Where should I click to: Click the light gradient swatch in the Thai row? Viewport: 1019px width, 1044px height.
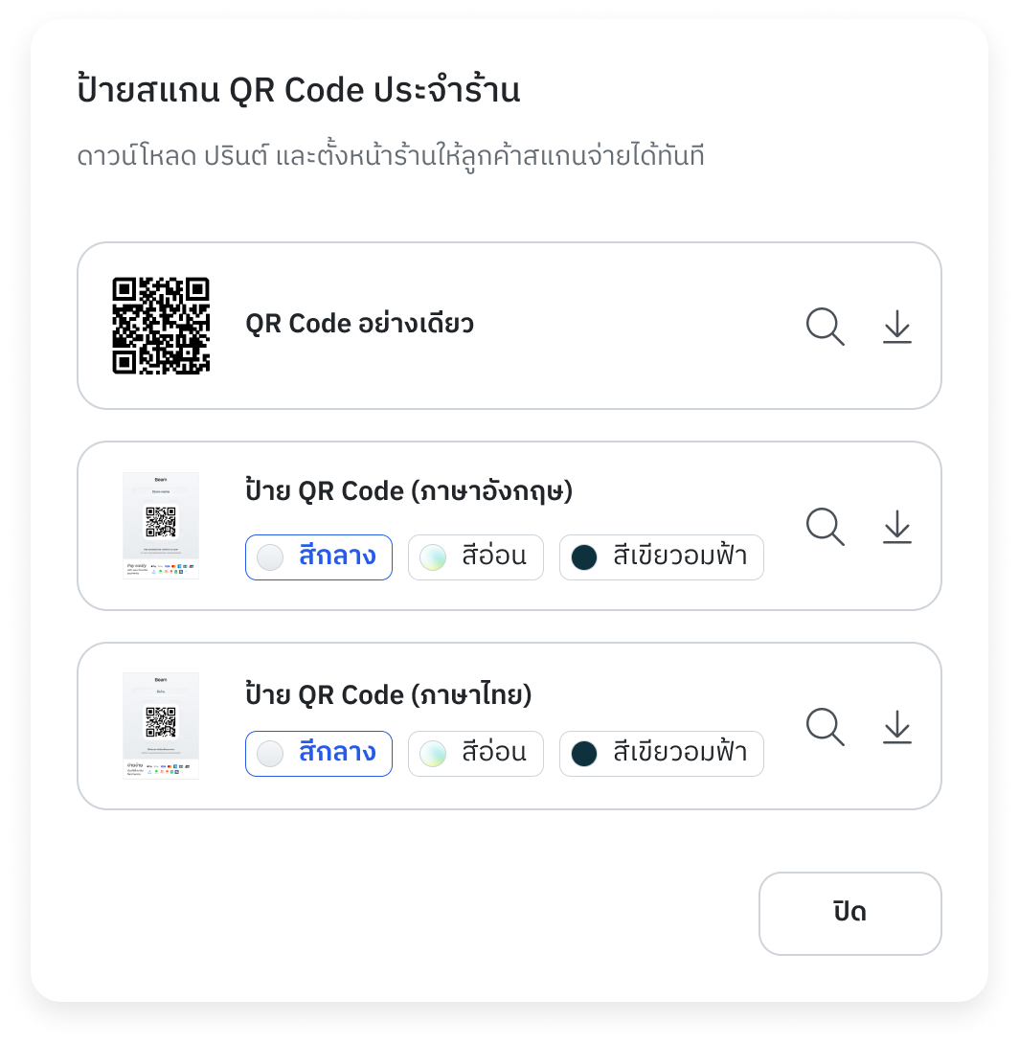coord(433,754)
